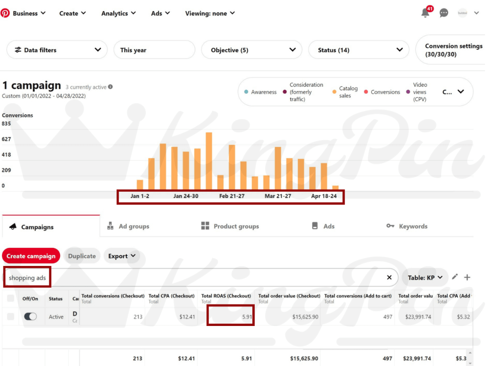
Task: Sort by Total CPA (Checkout) column
Action: pyautogui.click(x=171, y=298)
